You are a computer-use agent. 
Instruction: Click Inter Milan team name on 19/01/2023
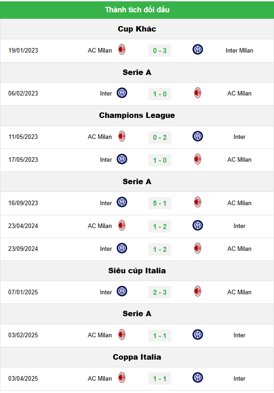(239, 50)
